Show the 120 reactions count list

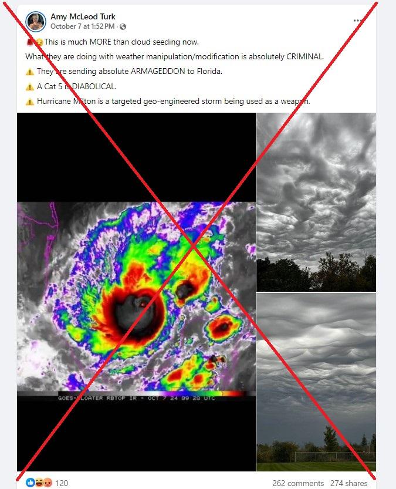[x=62, y=483]
